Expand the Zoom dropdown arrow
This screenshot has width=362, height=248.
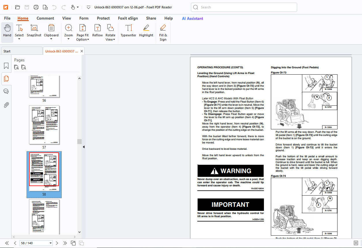pyautogui.click(x=68, y=39)
